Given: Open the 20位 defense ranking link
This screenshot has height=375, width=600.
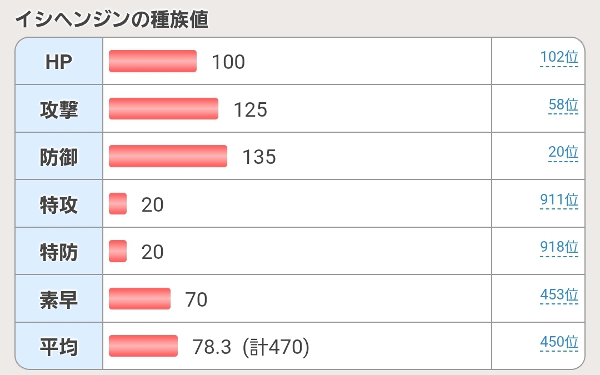Looking at the screenshot, I should click(x=563, y=153).
